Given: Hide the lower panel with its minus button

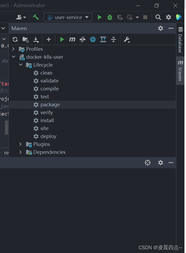Looking at the screenshot, I should pos(171,163).
